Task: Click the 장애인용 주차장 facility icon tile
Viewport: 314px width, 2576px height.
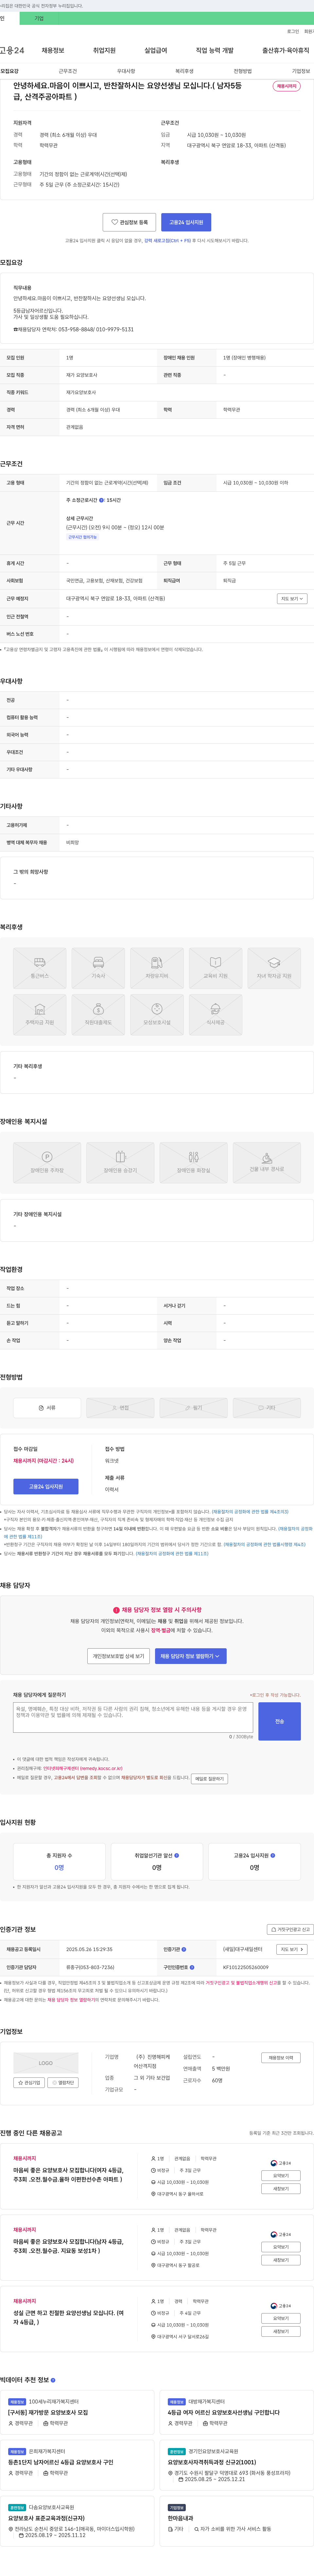Action: coord(47,1163)
